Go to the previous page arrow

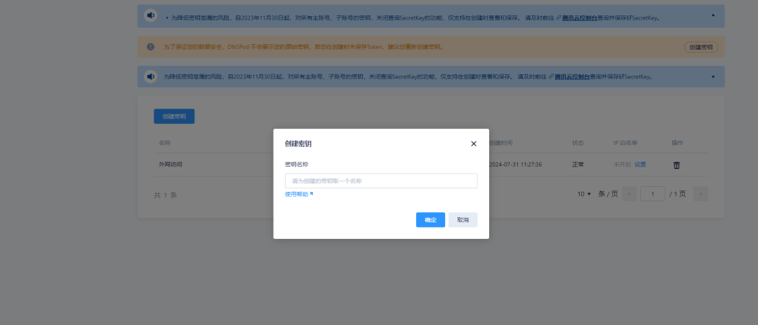click(x=629, y=194)
